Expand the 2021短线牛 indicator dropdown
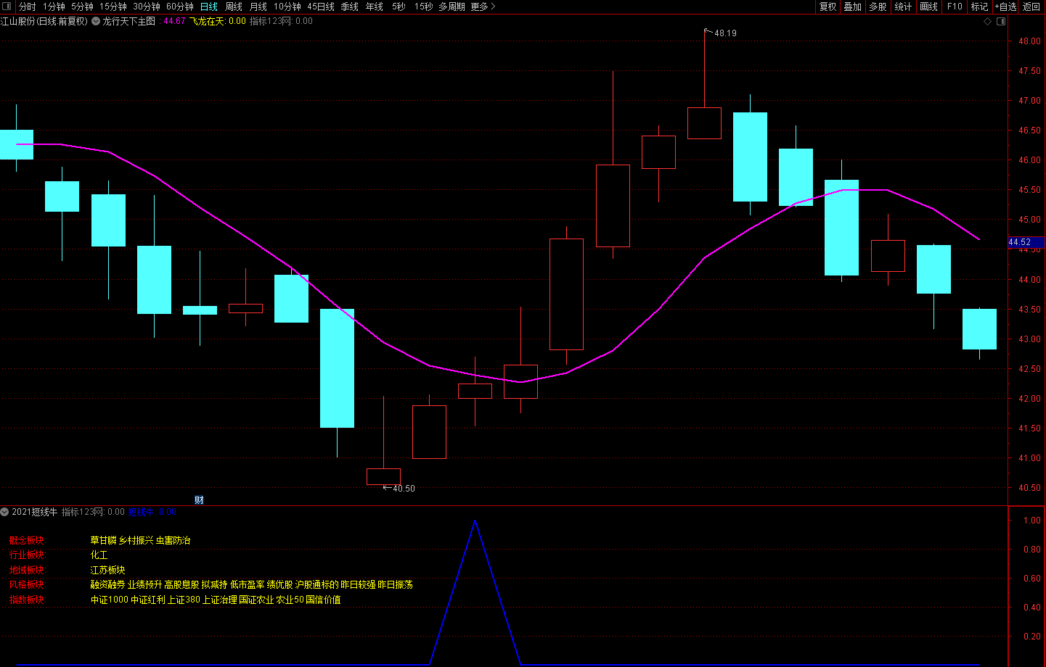 (5, 512)
